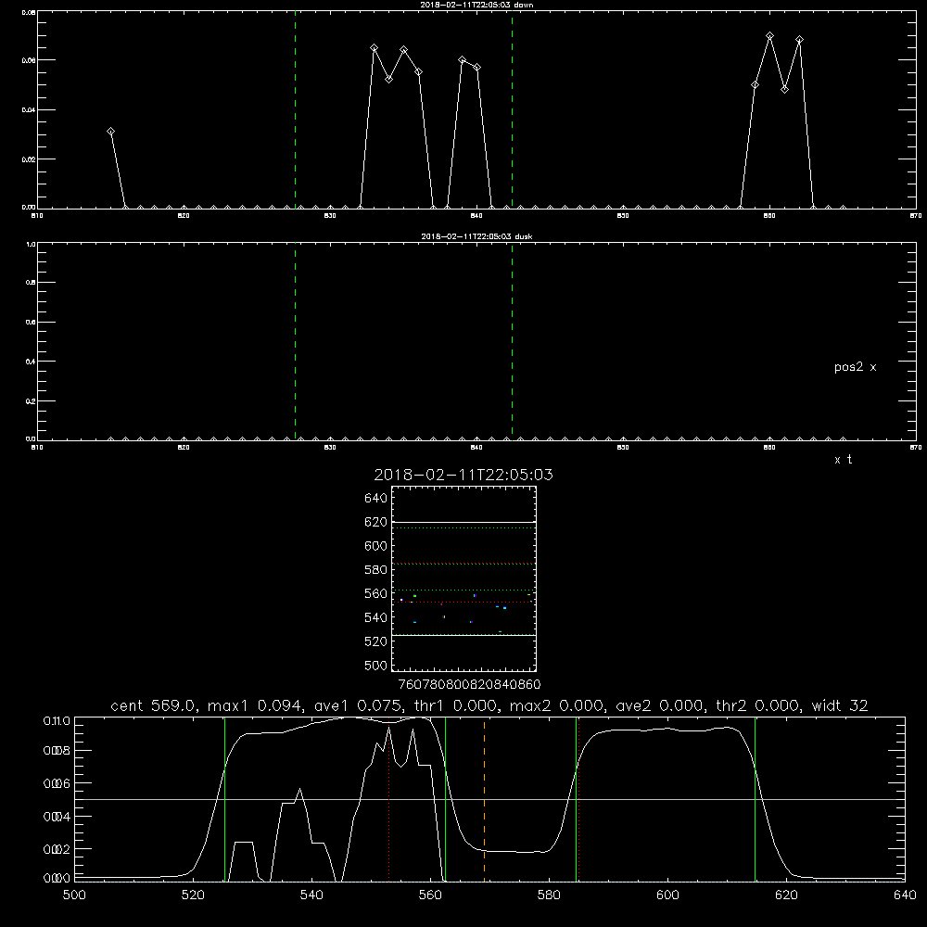Image resolution: width=927 pixels, height=927 pixels.
Task: Select the '640' label on bottom plot x-axis
Action: point(905,895)
